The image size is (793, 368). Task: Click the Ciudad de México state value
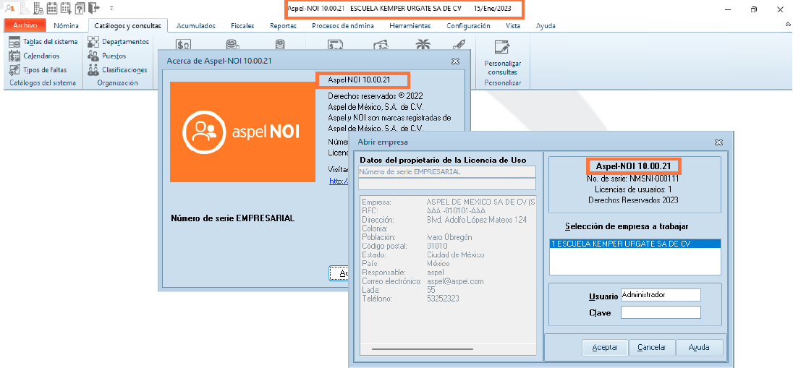(456, 254)
